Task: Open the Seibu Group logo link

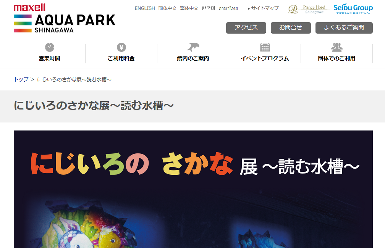Action: pyautogui.click(x=353, y=9)
